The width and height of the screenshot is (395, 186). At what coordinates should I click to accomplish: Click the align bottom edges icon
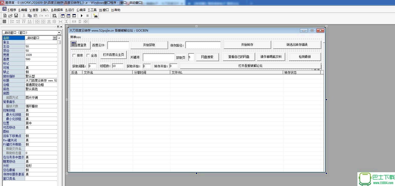[x=30, y=22]
